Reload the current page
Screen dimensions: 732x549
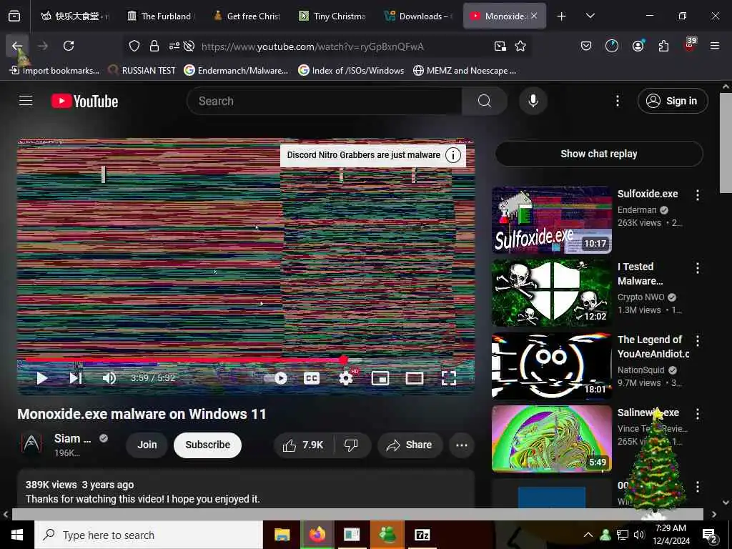point(69,46)
